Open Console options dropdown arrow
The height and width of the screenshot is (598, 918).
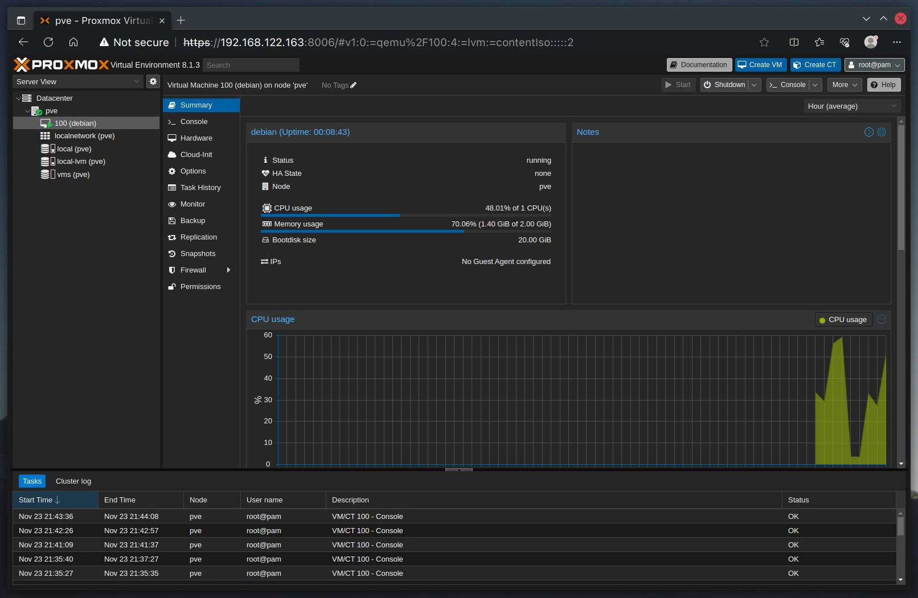[x=815, y=85]
